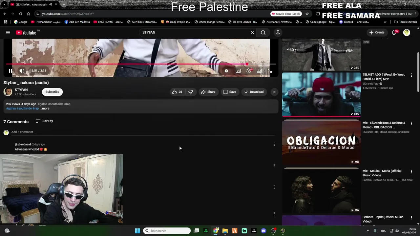
Task: Open the browser extensions puzzle icon
Action: coord(318,14)
